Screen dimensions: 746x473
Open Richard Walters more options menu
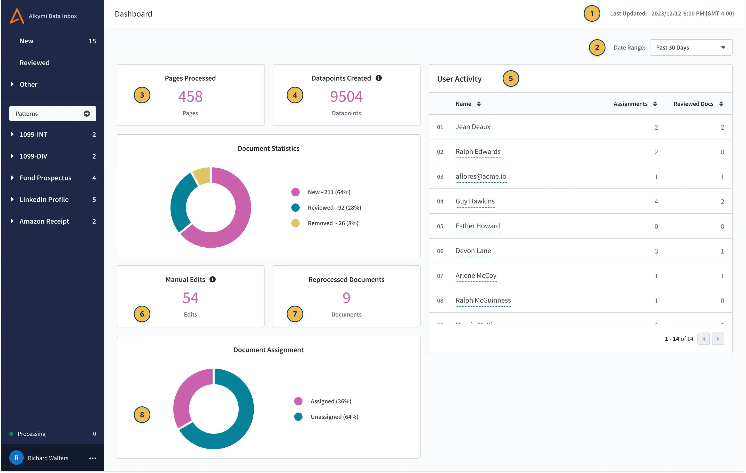(93, 458)
